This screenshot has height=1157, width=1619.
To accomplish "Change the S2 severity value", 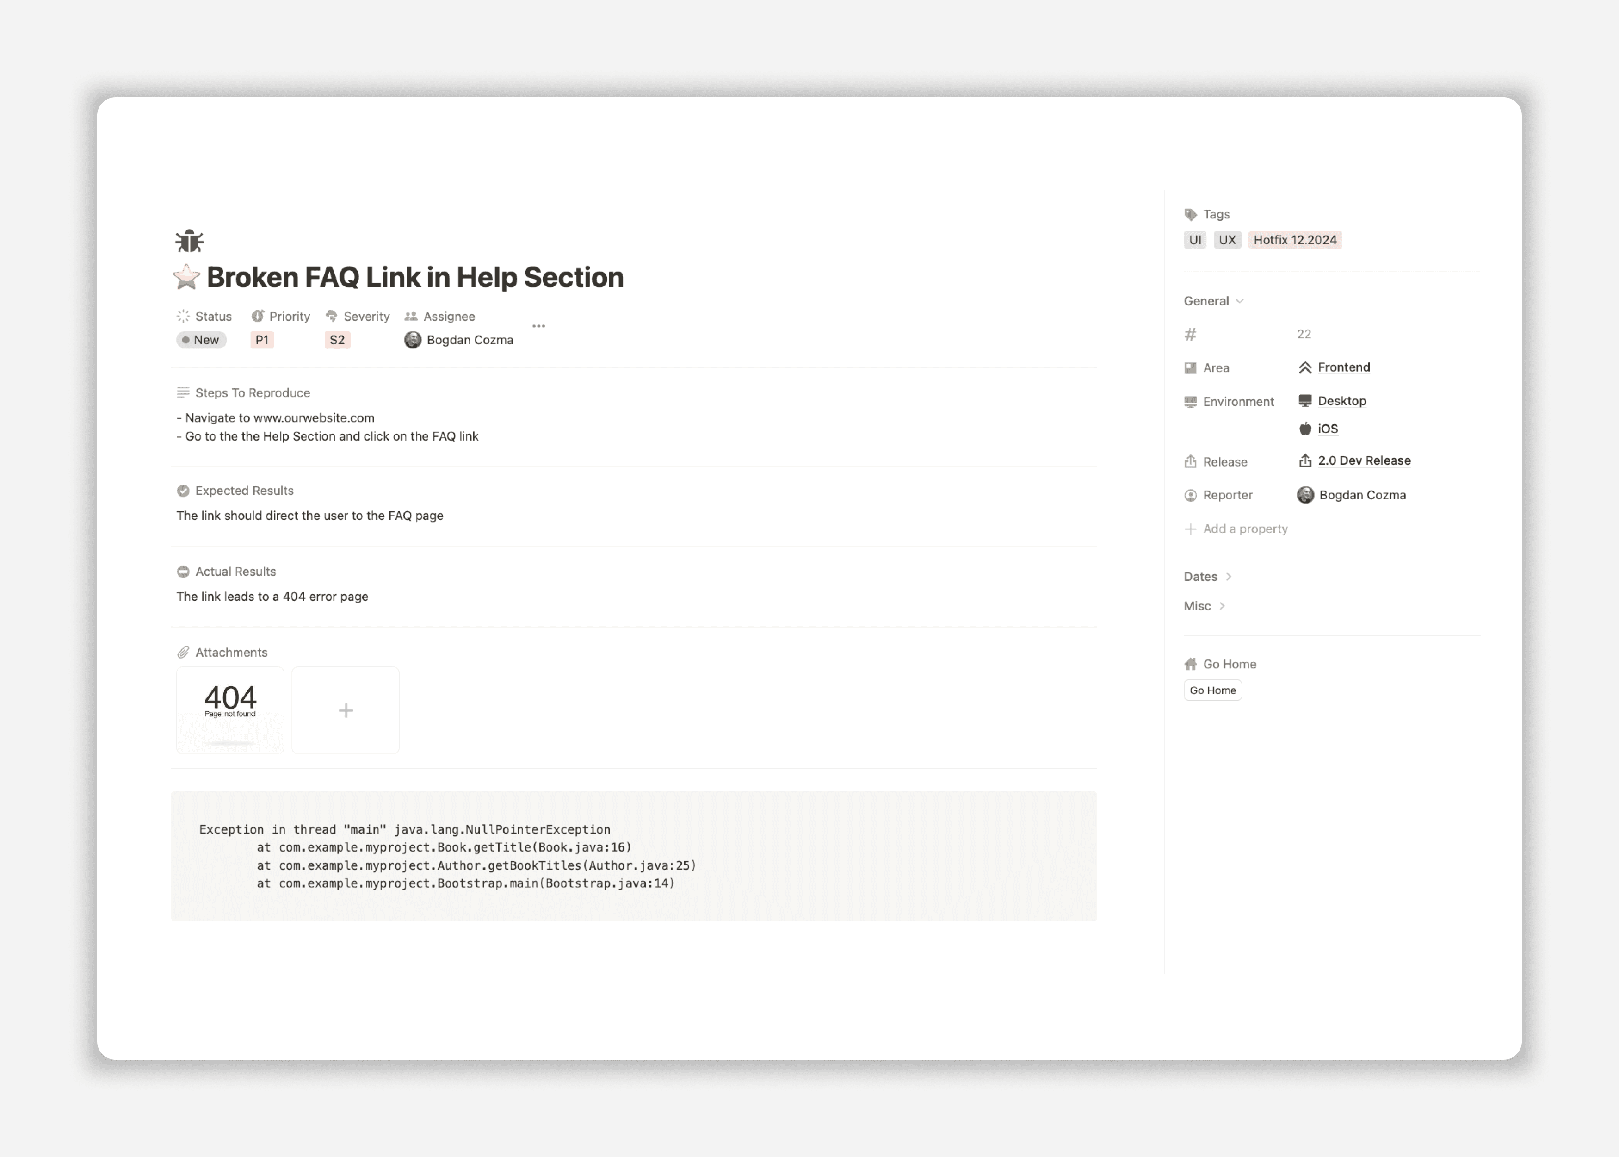I will click(337, 340).
